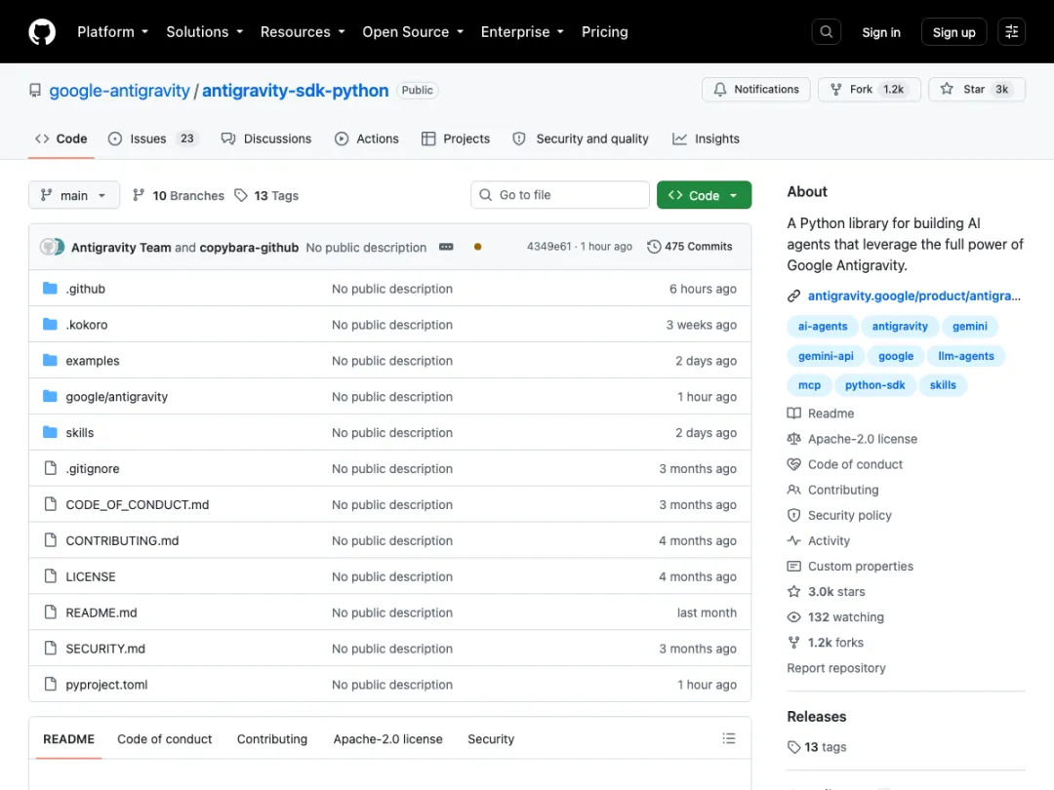
Task: Click the fork icon beside 1.2k forks
Action: point(793,643)
